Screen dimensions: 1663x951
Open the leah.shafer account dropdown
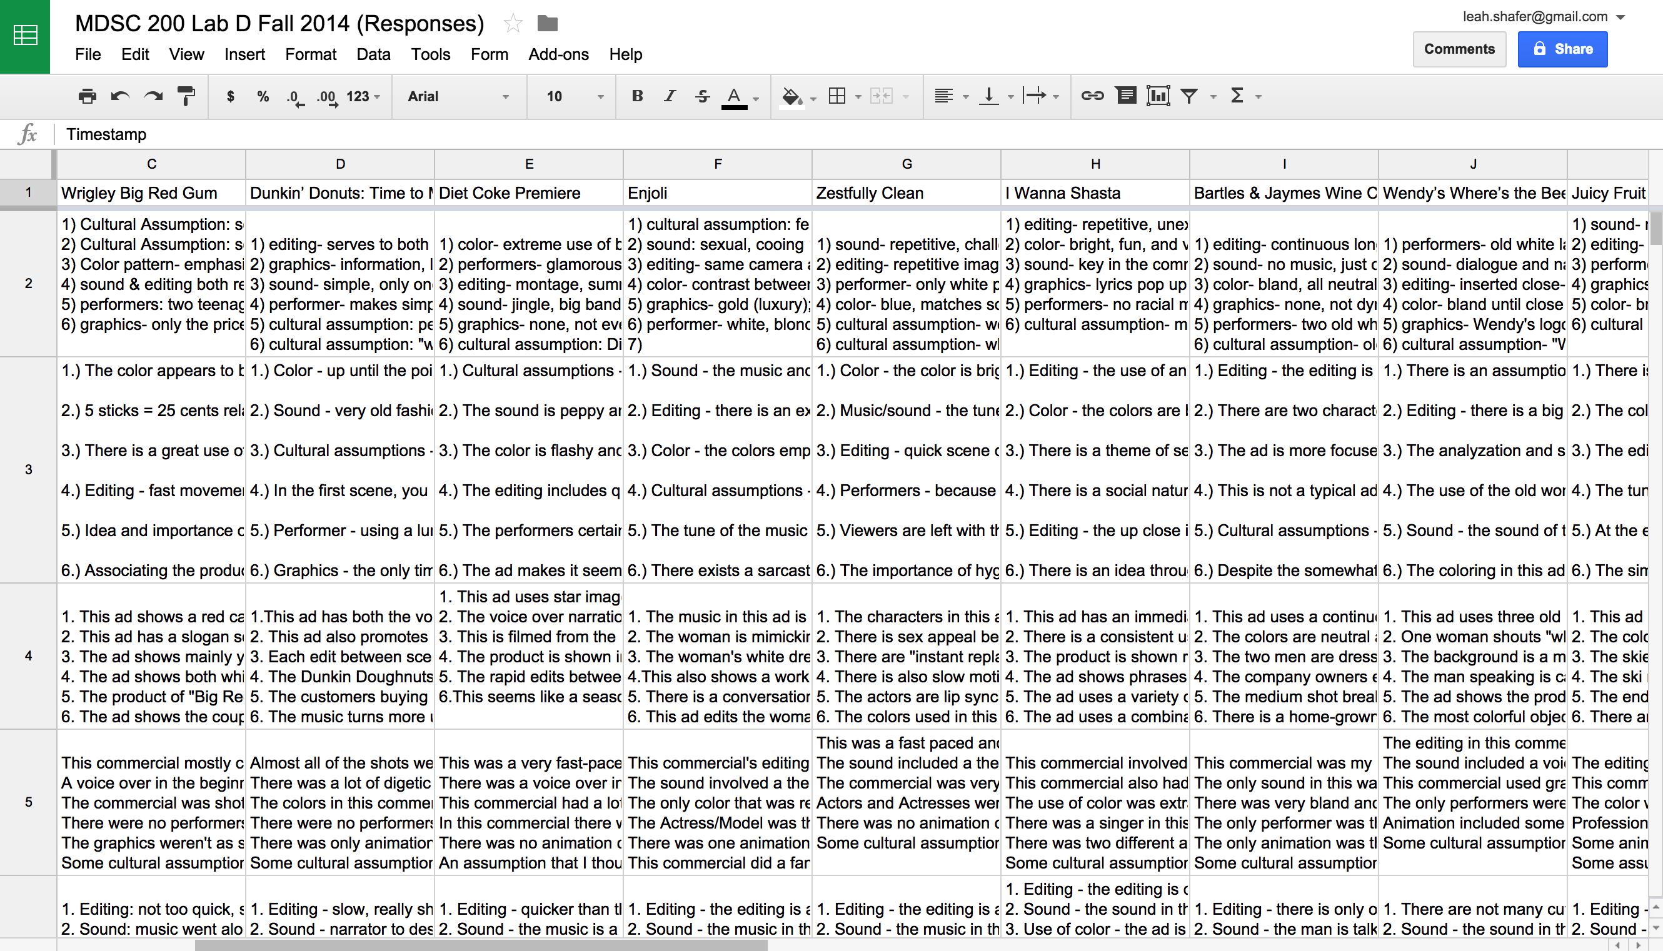click(x=1544, y=17)
